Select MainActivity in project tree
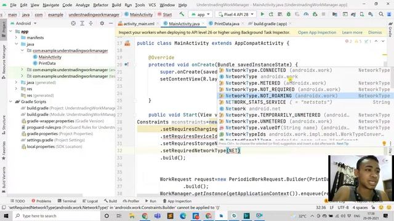This screenshot has height=221, width=394. [50, 57]
